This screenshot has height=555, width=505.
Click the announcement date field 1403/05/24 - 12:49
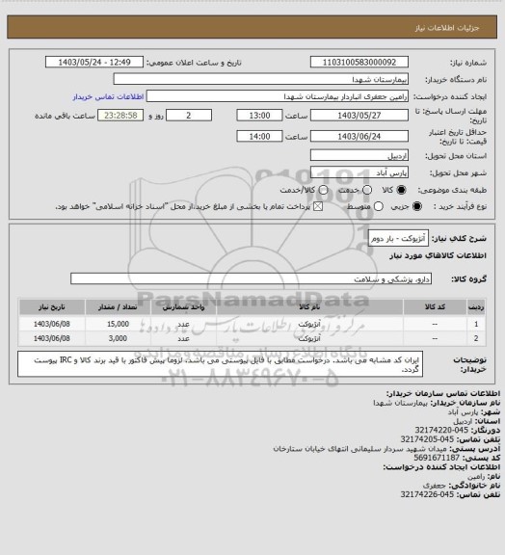click(94, 62)
